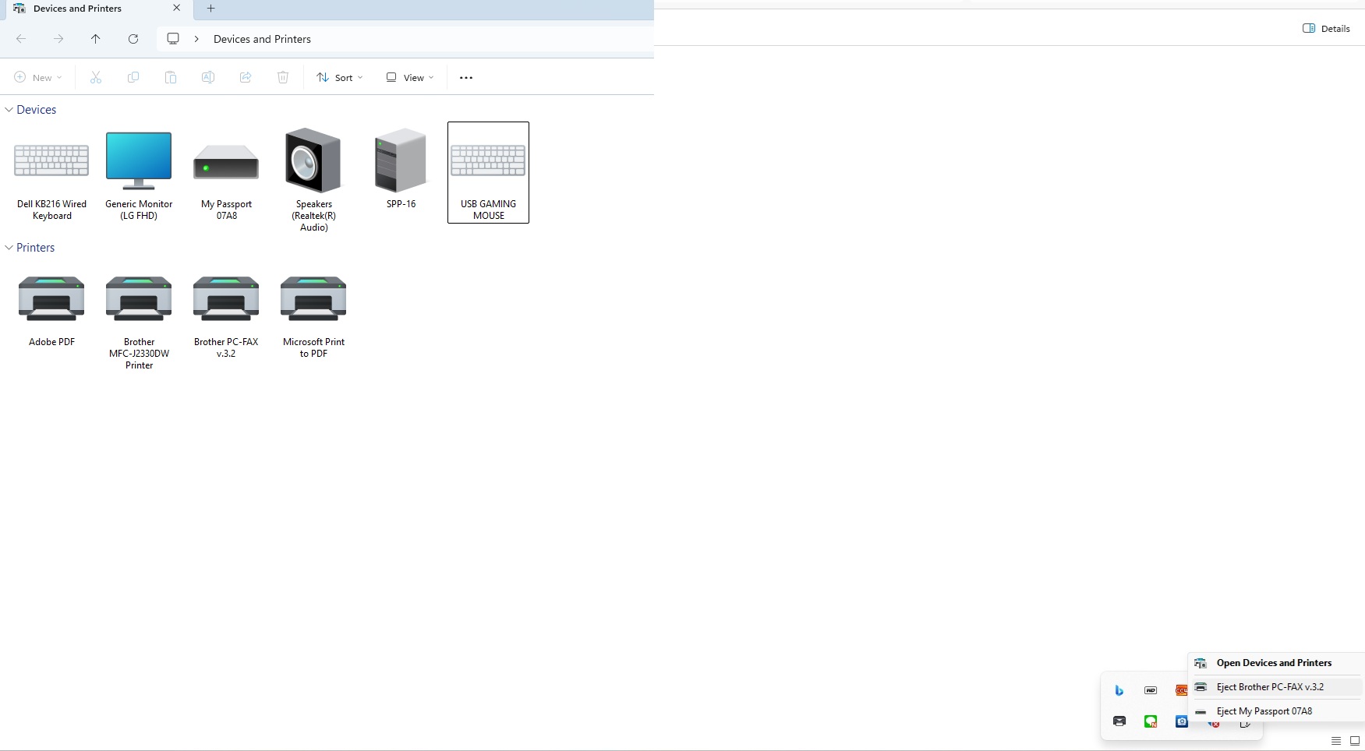Open the Sort dropdown
The image size is (1365, 751).
tap(340, 77)
